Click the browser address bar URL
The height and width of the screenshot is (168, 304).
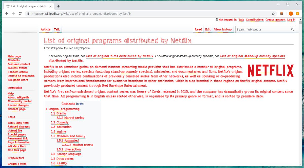(82, 14)
